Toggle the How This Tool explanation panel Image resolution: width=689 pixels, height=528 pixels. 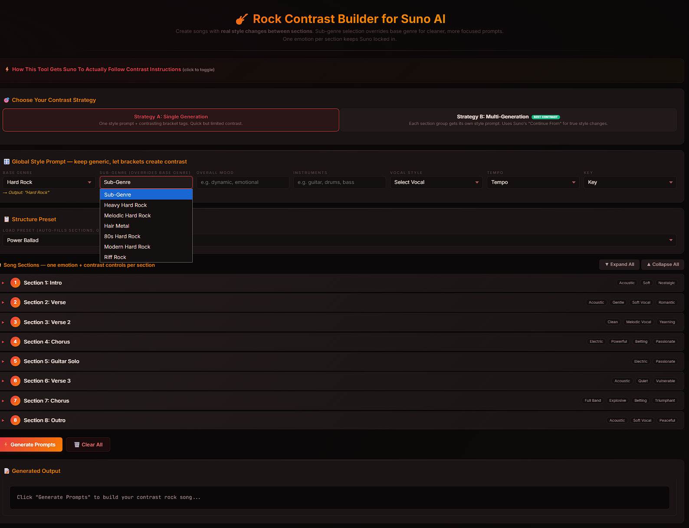pyautogui.click(x=96, y=69)
